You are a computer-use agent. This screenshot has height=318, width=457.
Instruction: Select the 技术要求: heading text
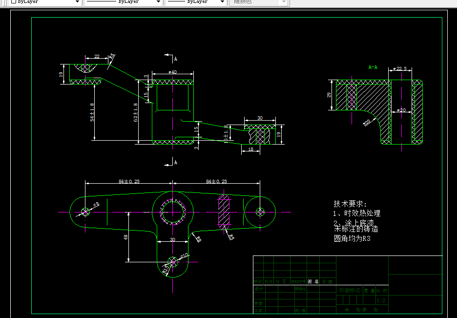[x=350, y=204]
